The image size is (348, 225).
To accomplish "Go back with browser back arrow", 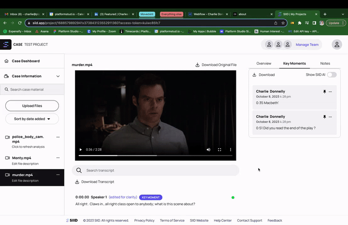I will pyautogui.click(x=5, y=23).
